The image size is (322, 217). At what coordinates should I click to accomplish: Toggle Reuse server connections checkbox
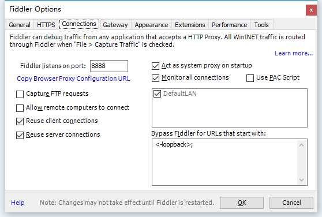point(20,135)
